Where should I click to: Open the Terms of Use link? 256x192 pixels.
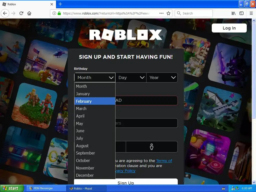164,161
